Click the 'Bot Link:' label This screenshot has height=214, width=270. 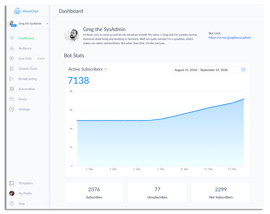[215, 33]
